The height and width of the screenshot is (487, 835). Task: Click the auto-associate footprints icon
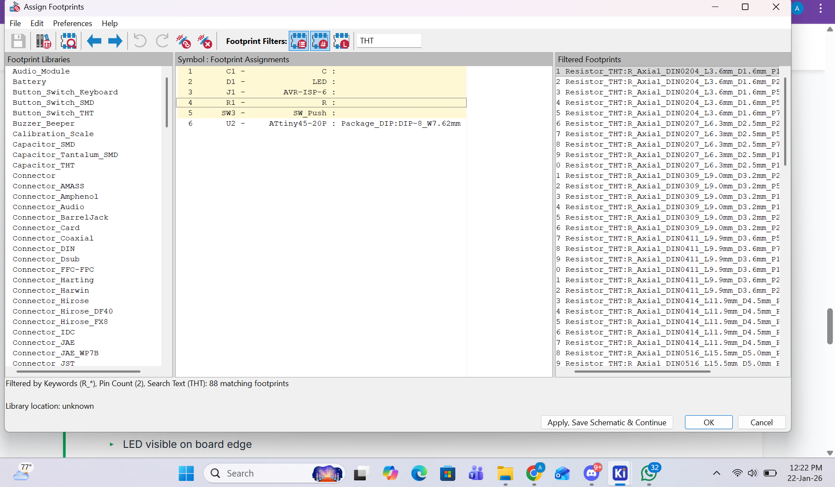point(183,41)
